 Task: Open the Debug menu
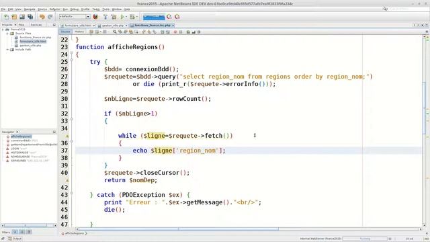click(x=75, y=9)
